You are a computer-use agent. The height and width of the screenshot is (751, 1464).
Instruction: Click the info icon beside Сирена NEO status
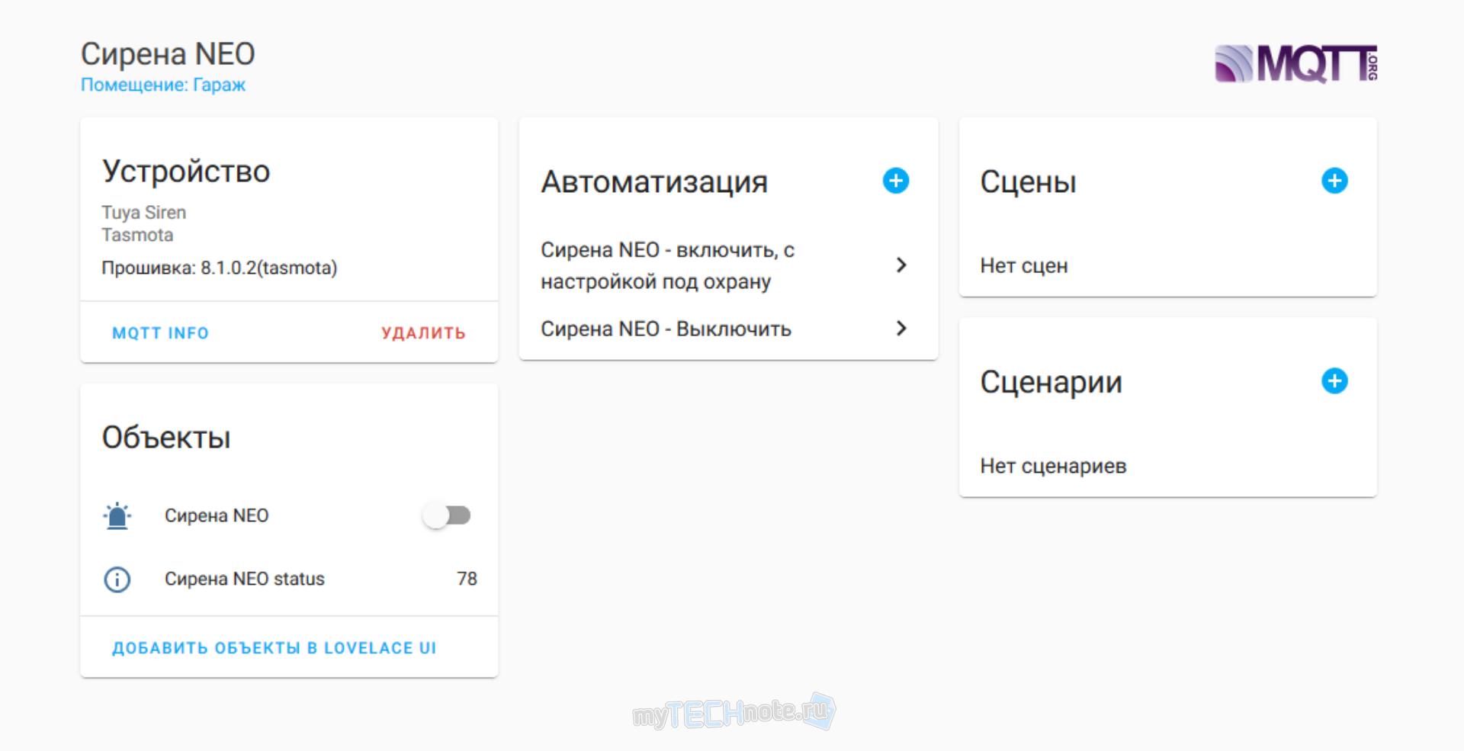pyautogui.click(x=117, y=579)
